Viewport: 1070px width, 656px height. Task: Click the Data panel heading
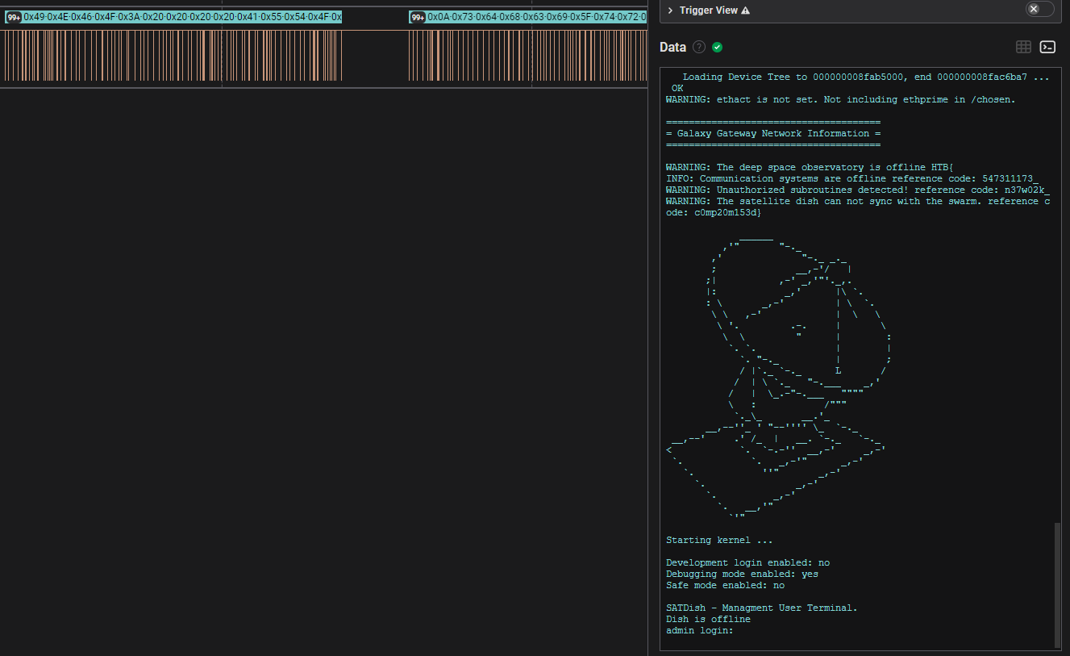(x=672, y=47)
